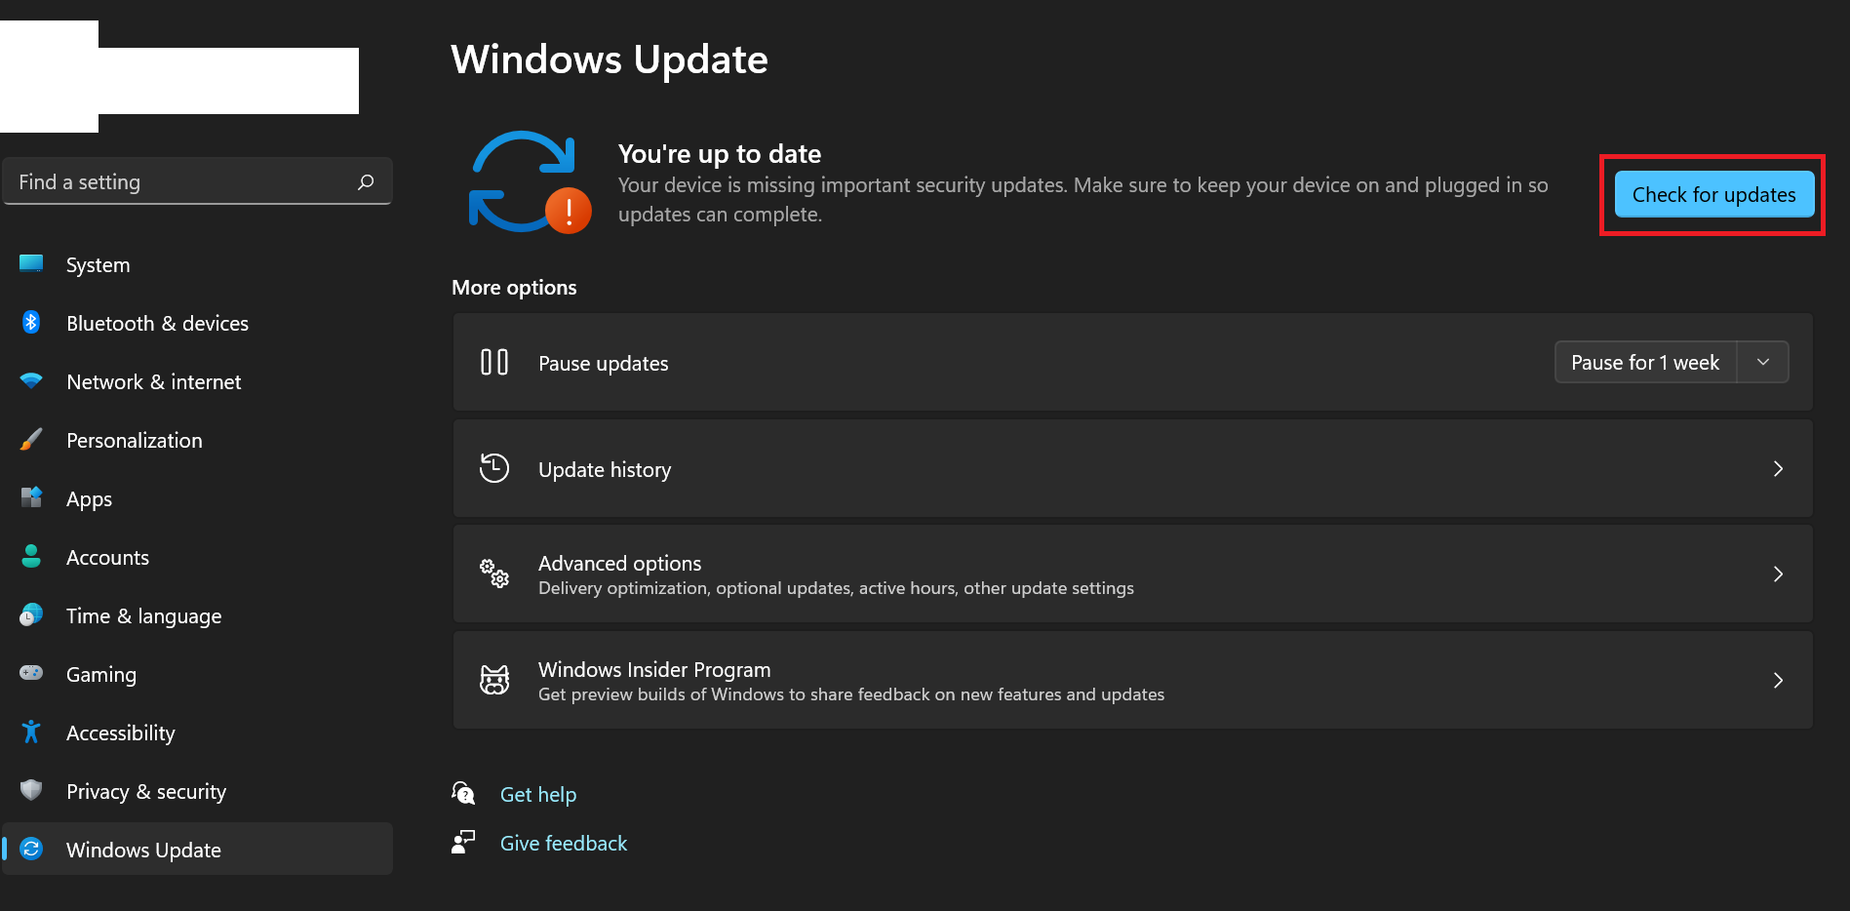Click the missing security updates message
1850x911 pixels.
[1082, 200]
